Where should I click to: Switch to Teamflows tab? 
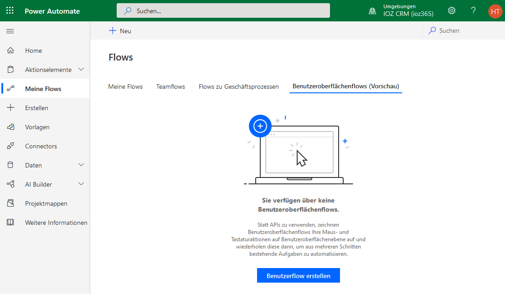171,86
